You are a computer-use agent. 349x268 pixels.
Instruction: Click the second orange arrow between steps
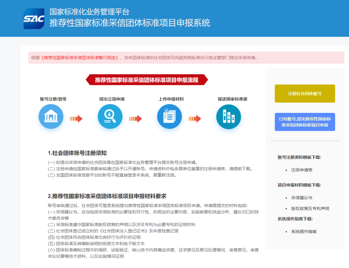pyautogui.click(x=135, y=119)
